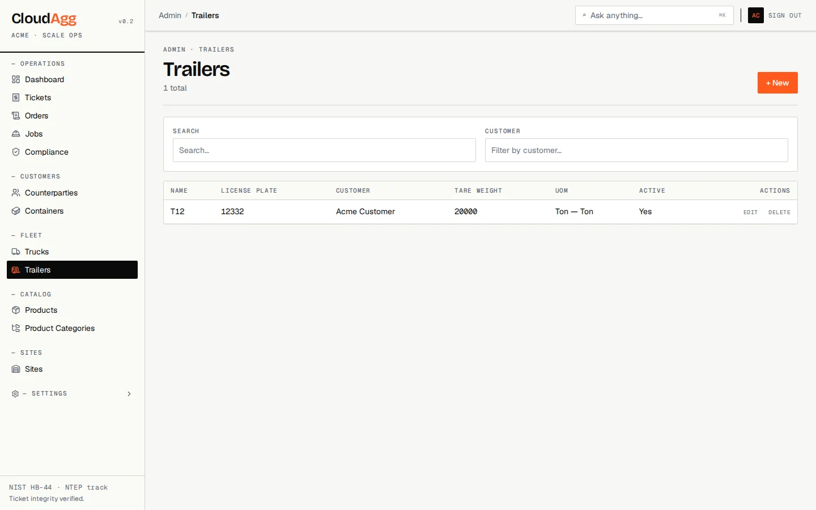
Task: Focus the Ask anything search box
Action: [x=654, y=15]
